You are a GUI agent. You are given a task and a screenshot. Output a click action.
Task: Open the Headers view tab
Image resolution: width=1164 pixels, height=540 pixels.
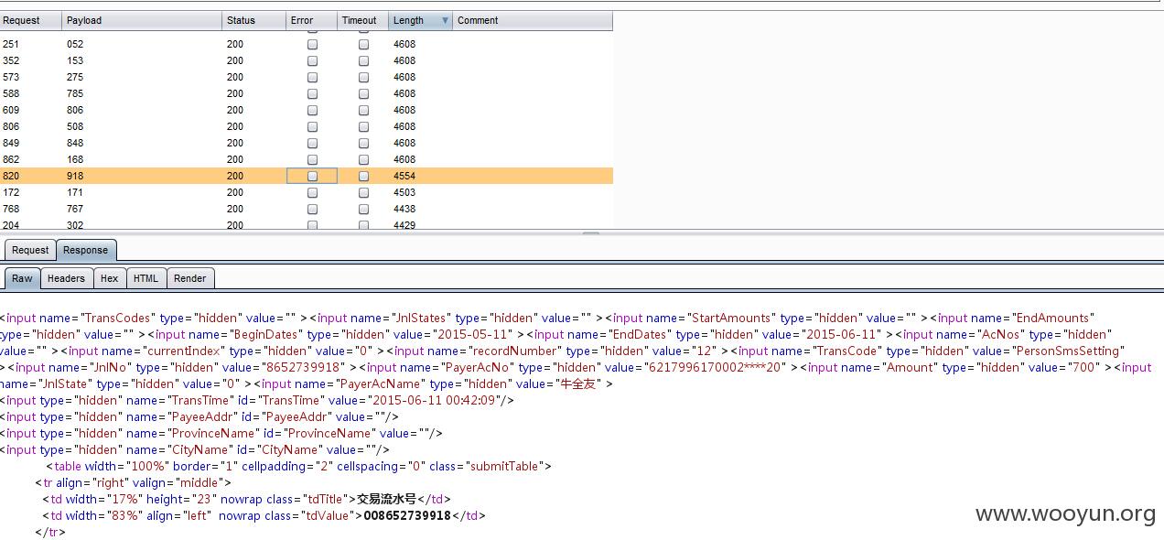click(x=66, y=278)
